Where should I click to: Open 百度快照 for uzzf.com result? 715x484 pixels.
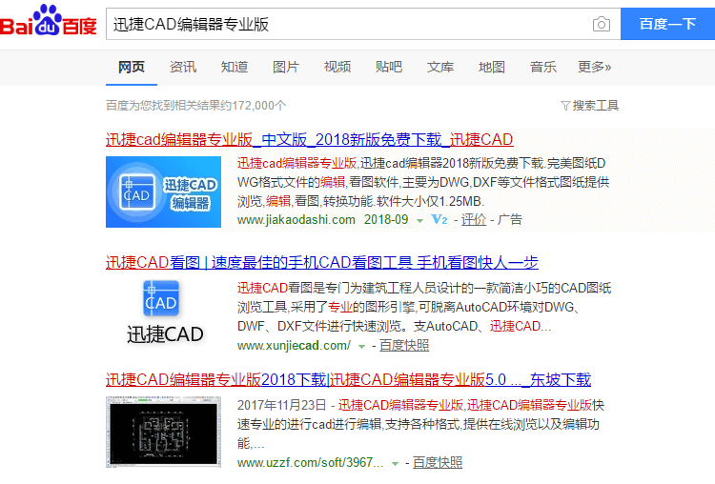[438, 463]
